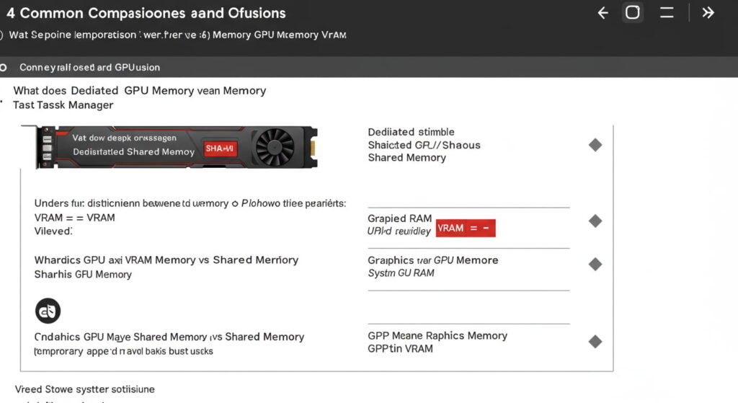
Task: Click the red SHA-M label on the card
Action: click(x=219, y=148)
